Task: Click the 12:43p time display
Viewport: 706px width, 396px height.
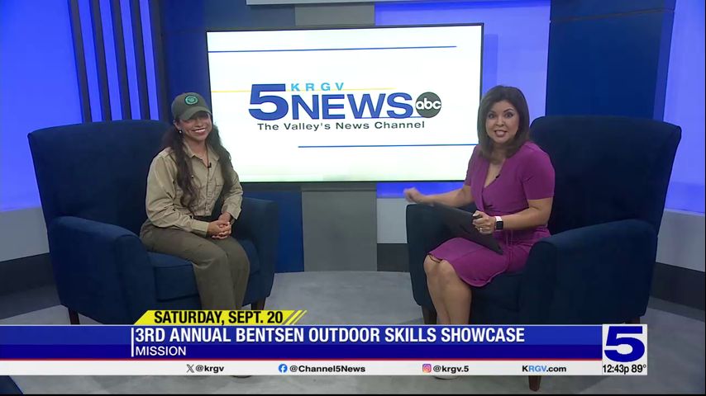Action: tap(616, 369)
